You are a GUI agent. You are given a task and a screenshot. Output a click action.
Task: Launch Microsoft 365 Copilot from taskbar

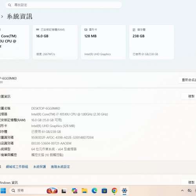(x=74, y=191)
